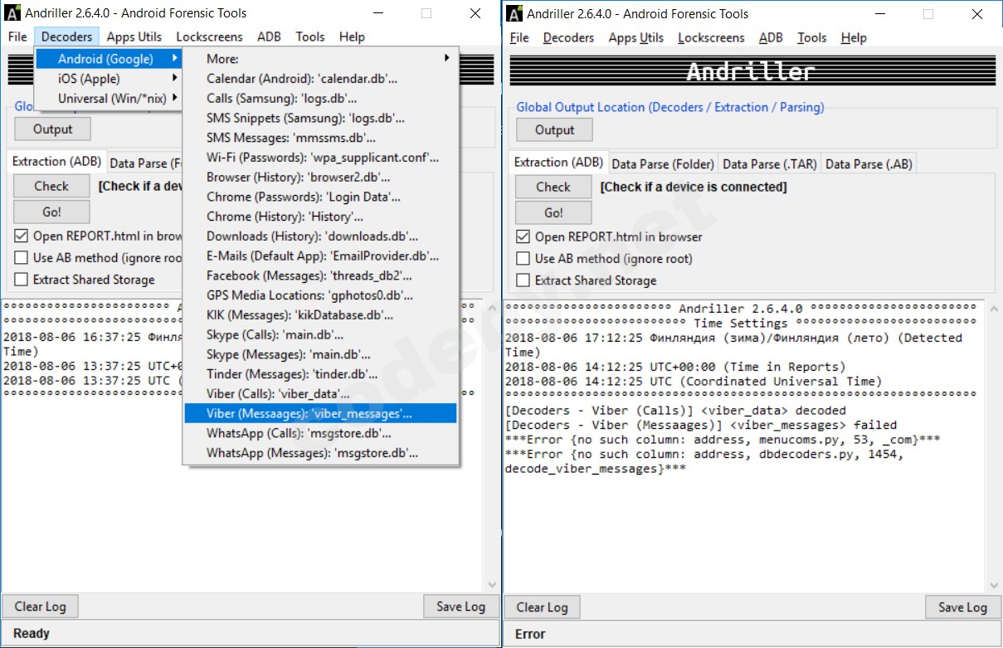Open ADB menu in left window
The image size is (1003, 648).
(x=269, y=37)
